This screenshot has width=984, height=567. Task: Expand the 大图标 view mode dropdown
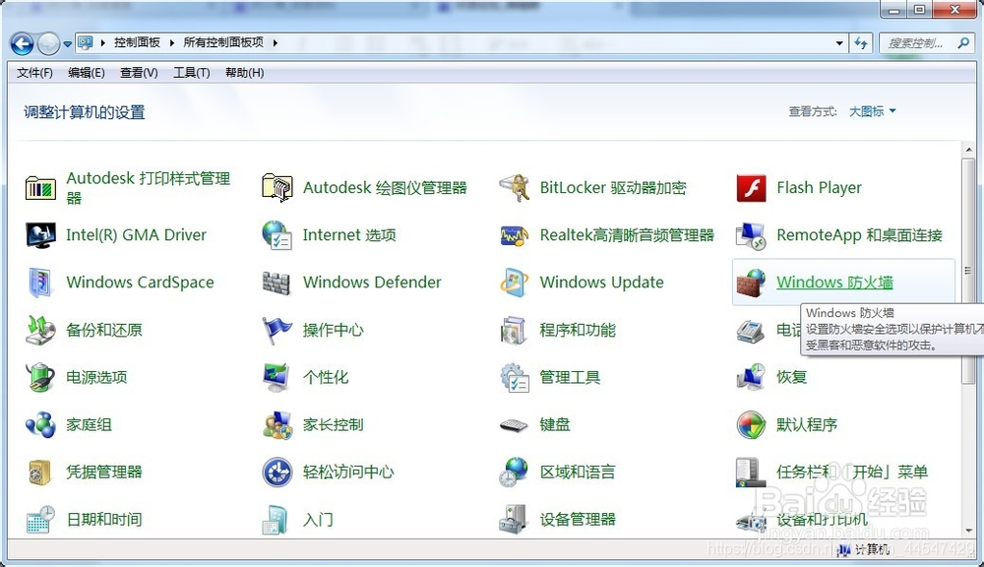[x=872, y=112]
